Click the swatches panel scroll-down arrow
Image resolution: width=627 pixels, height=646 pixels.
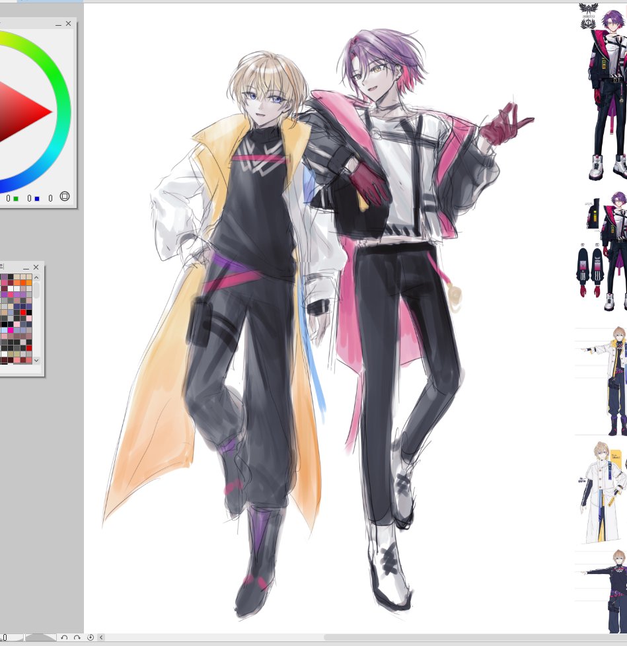click(x=36, y=361)
